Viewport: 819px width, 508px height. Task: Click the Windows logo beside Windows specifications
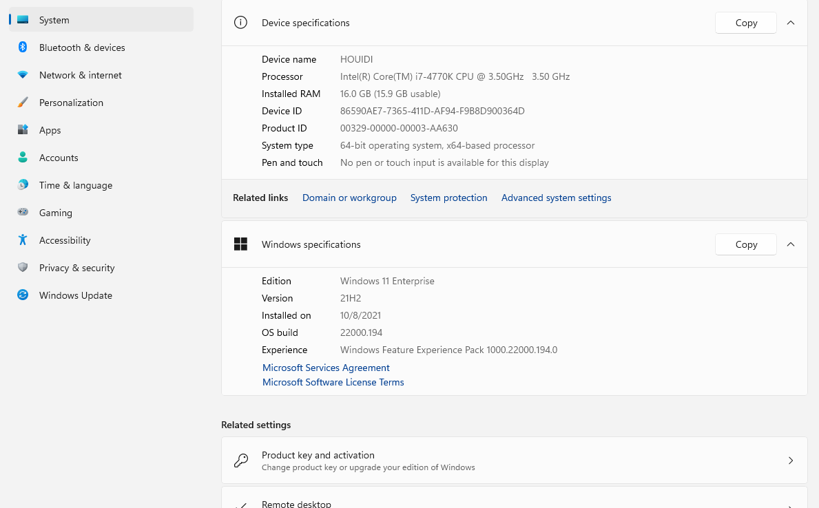point(240,244)
